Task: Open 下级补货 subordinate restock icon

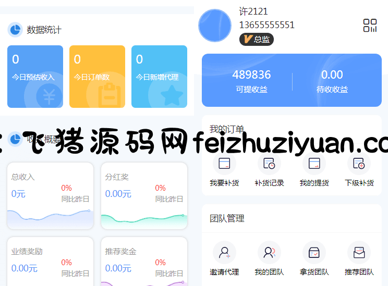Action: pos(359,164)
